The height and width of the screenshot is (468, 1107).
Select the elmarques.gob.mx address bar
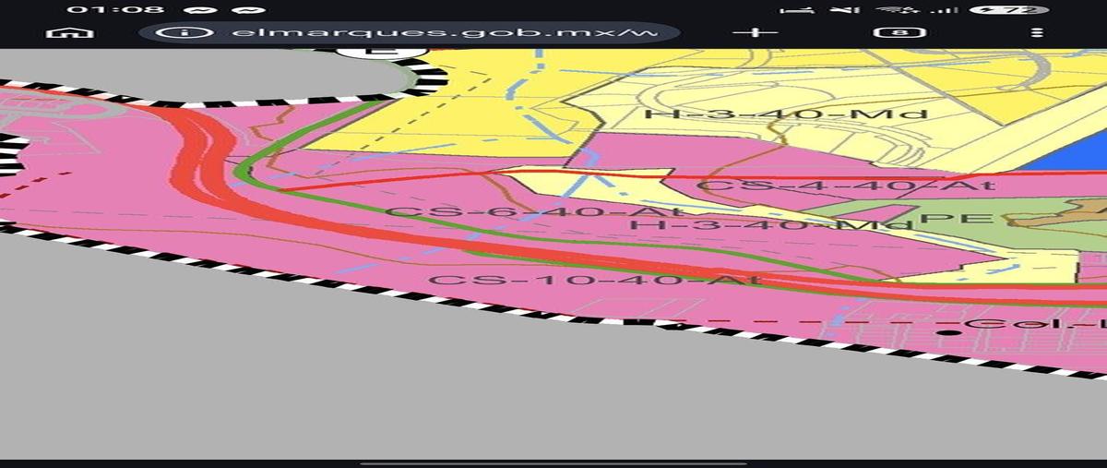411,32
